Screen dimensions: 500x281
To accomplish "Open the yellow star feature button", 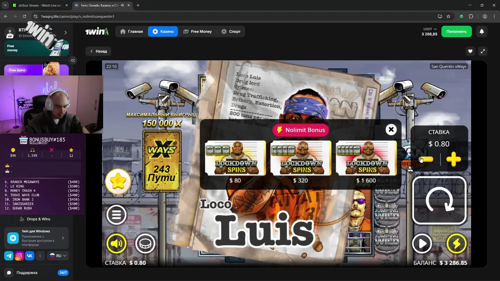I will point(118,181).
